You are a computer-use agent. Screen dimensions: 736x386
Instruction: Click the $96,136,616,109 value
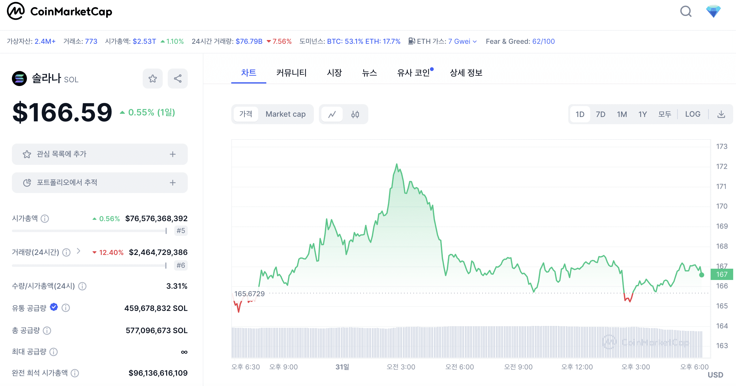(x=158, y=373)
